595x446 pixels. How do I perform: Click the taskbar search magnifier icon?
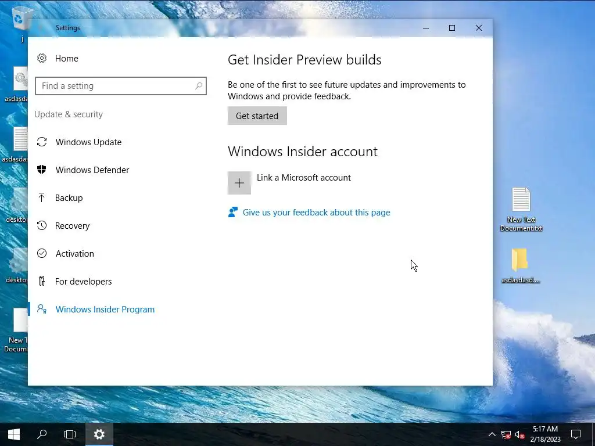click(42, 434)
